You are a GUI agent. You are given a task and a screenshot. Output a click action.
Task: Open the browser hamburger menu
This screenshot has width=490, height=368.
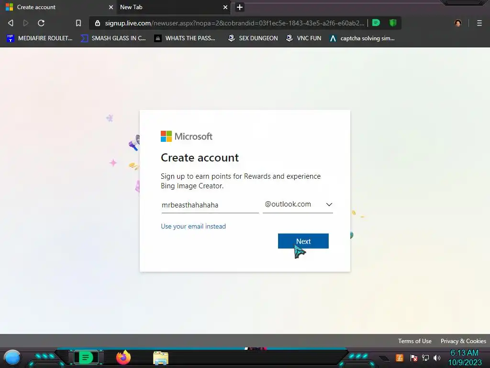[x=479, y=23]
